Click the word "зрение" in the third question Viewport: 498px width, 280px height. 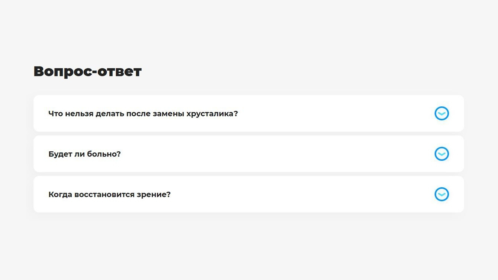(153, 195)
